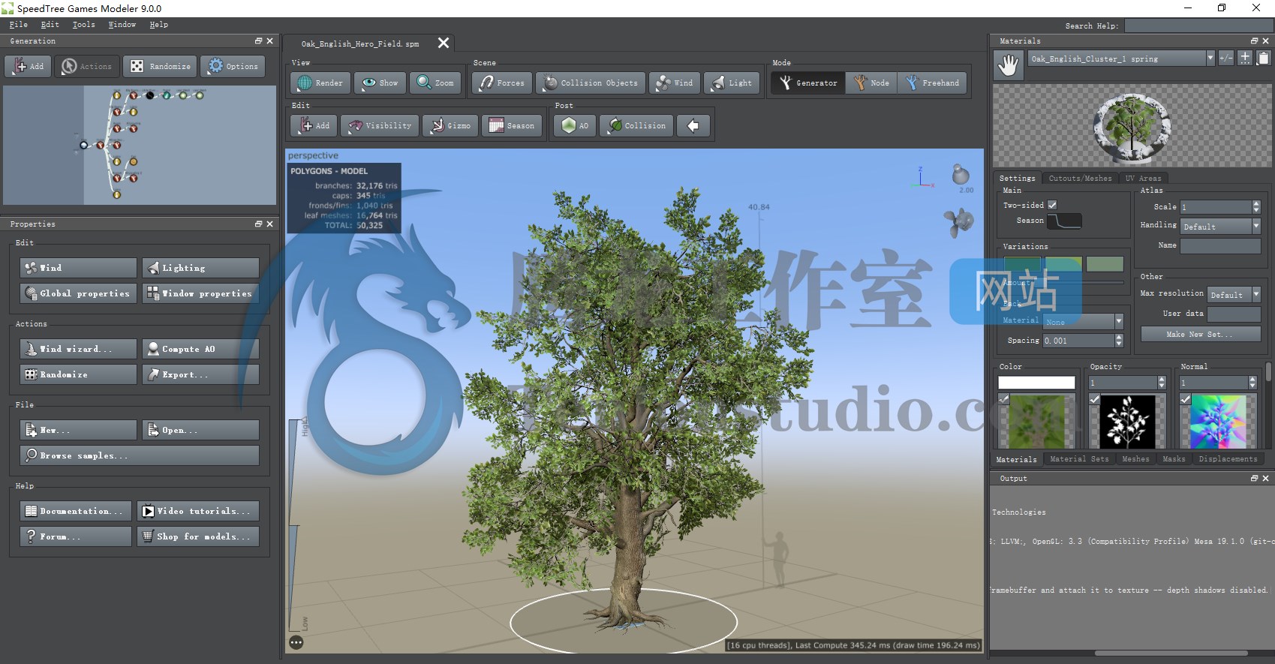Click the Light scene button
Viewport: 1275px width, 664px height.
coord(732,83)
